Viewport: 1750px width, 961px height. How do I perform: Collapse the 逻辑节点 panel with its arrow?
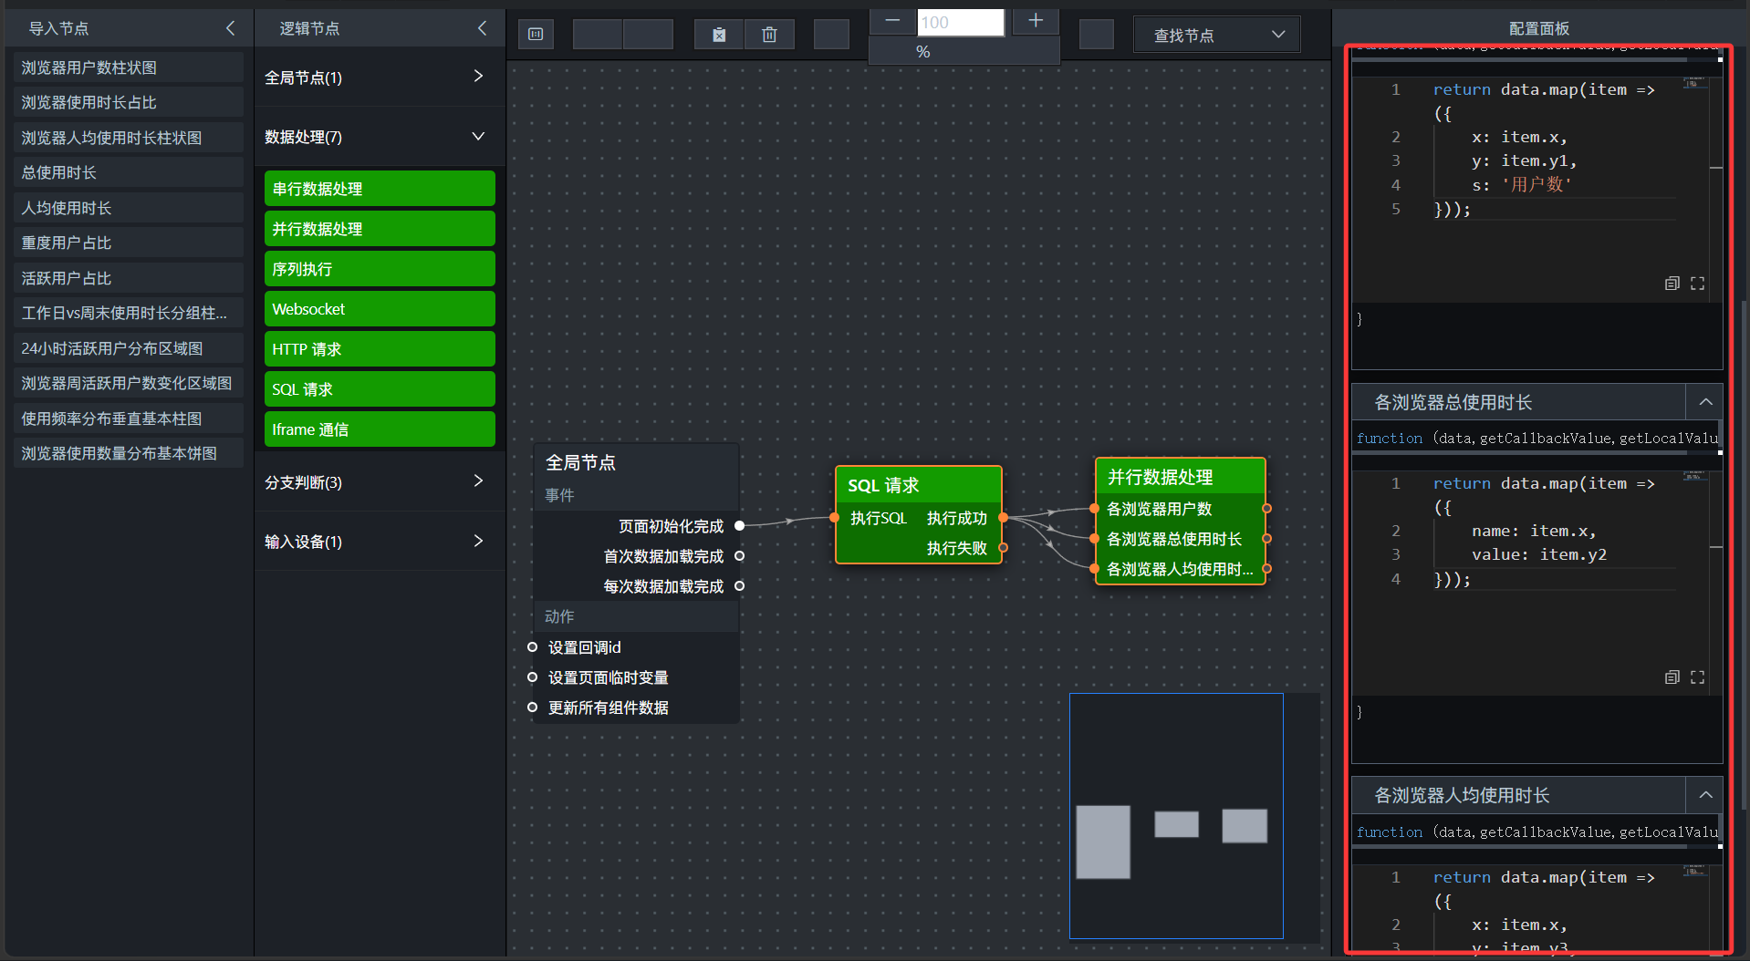click(482, 28)
